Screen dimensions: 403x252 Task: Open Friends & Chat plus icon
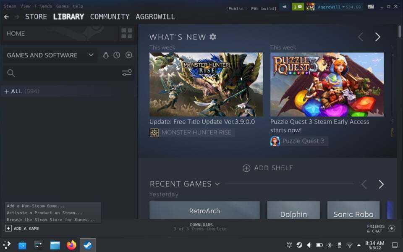pos(392,228)
